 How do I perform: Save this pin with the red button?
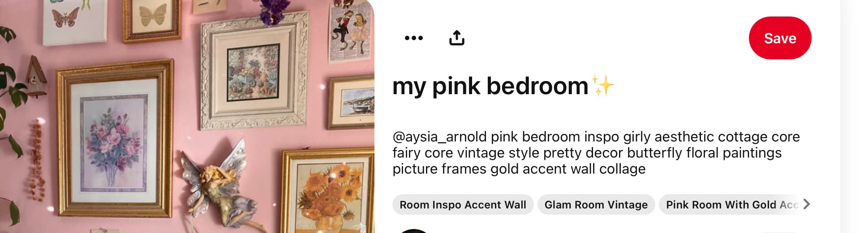pos(780,38)
